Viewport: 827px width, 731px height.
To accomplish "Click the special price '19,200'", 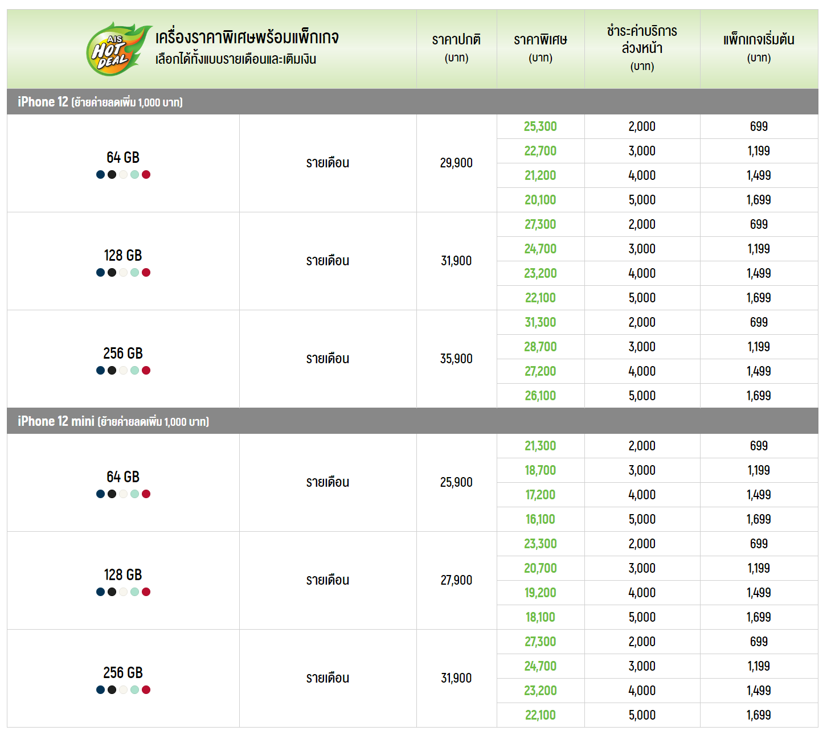I will (x=541, y=593).
